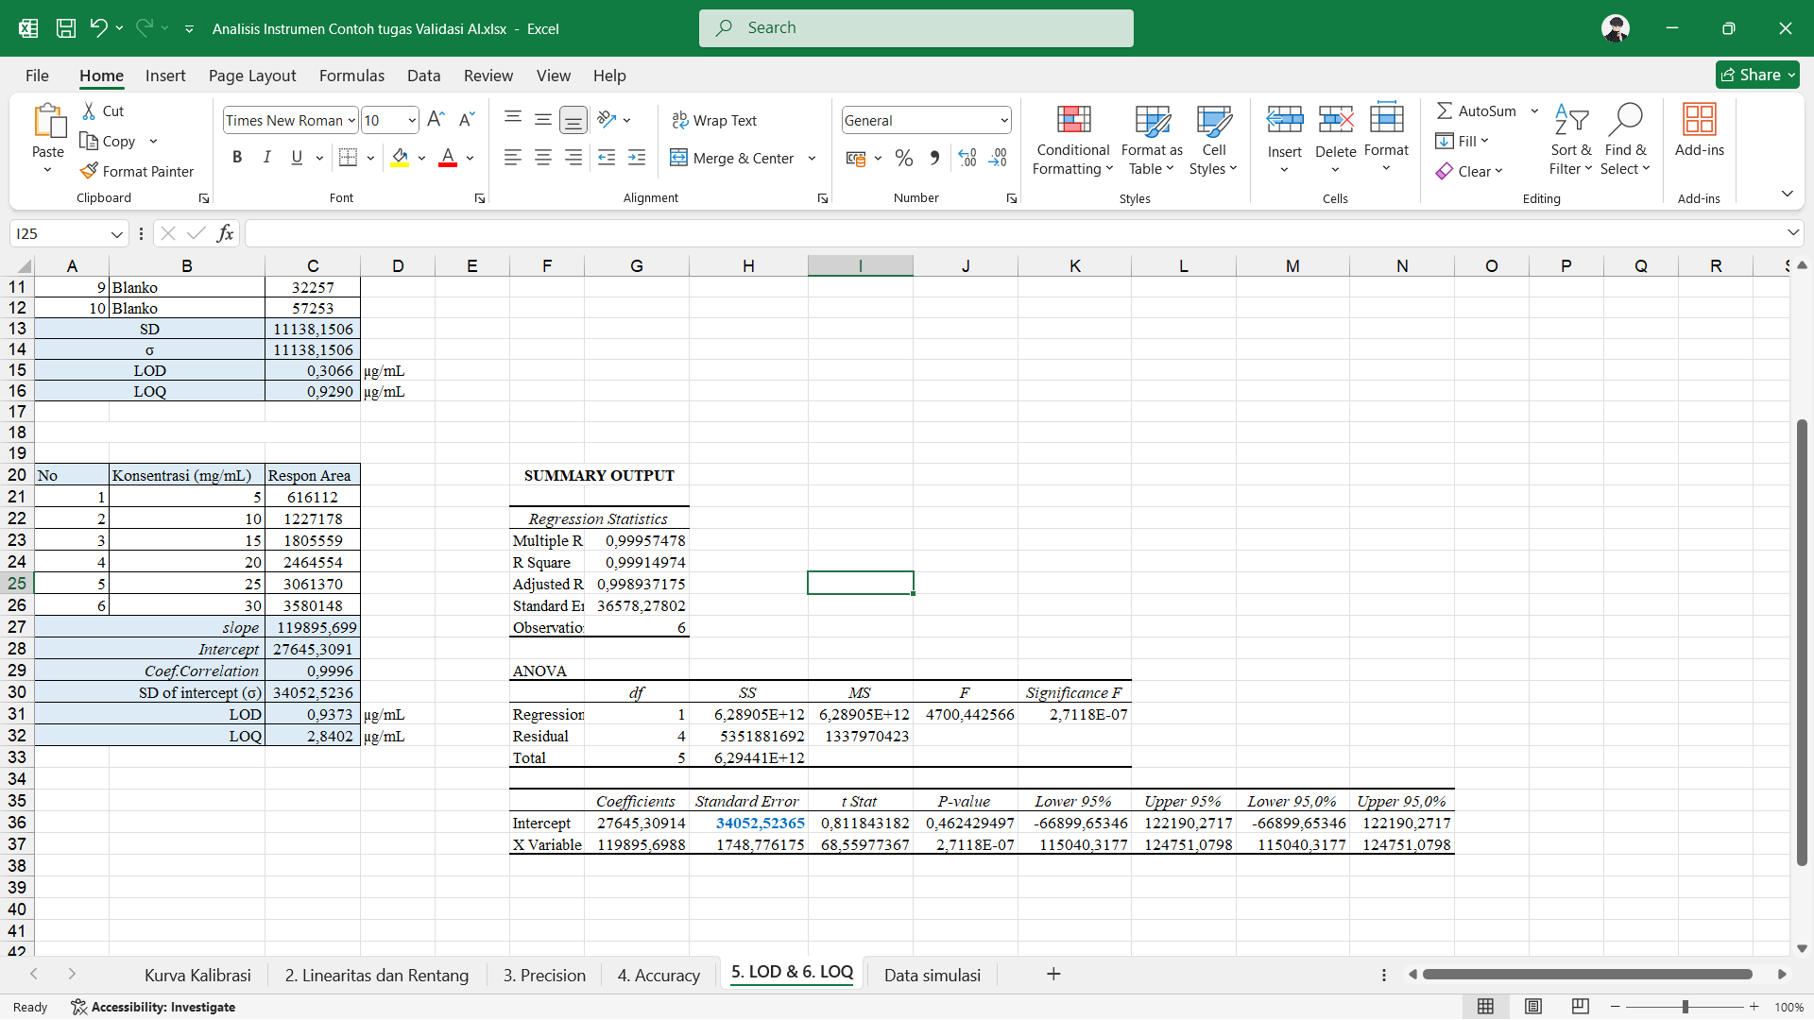Click the Merge & Center icon
This screenshot has height=1020, width=1814.
[678, 158]
